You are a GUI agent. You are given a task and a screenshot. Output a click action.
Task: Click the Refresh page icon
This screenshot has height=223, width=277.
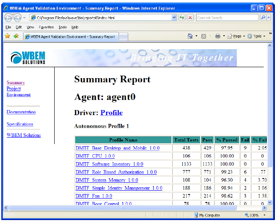[182, 18]
